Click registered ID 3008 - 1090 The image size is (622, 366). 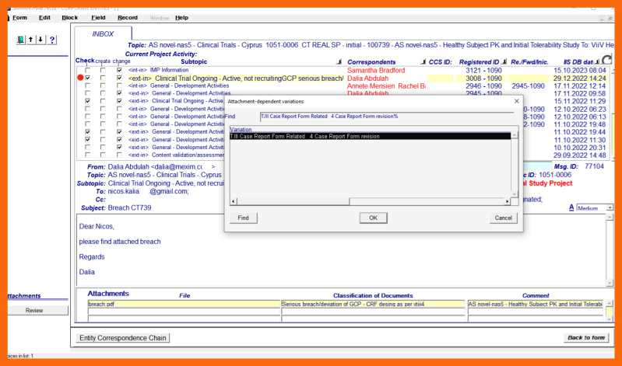tap(483, 78)
